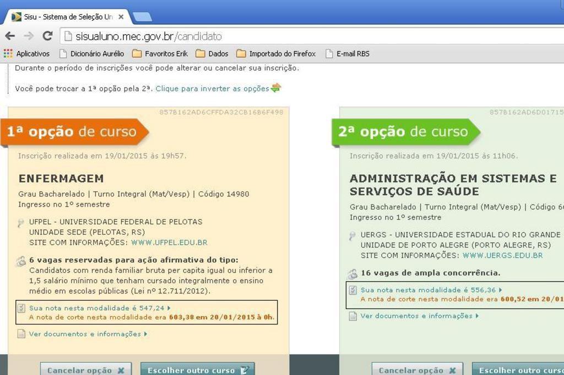564x375 pixels.
Task: Click the page icon in the address bar
Action: click(68, 36)
